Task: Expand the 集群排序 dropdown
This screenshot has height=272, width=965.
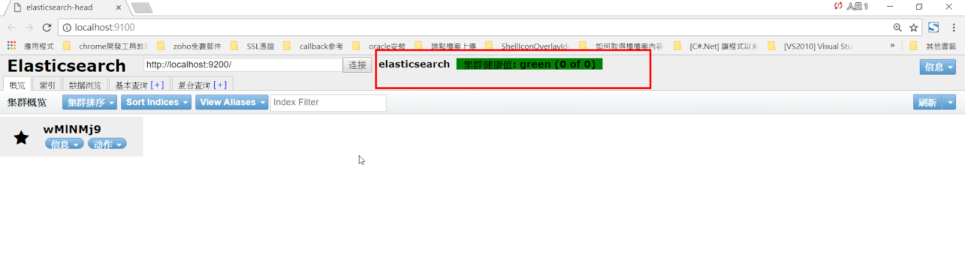Action: (x=89, y=102)
